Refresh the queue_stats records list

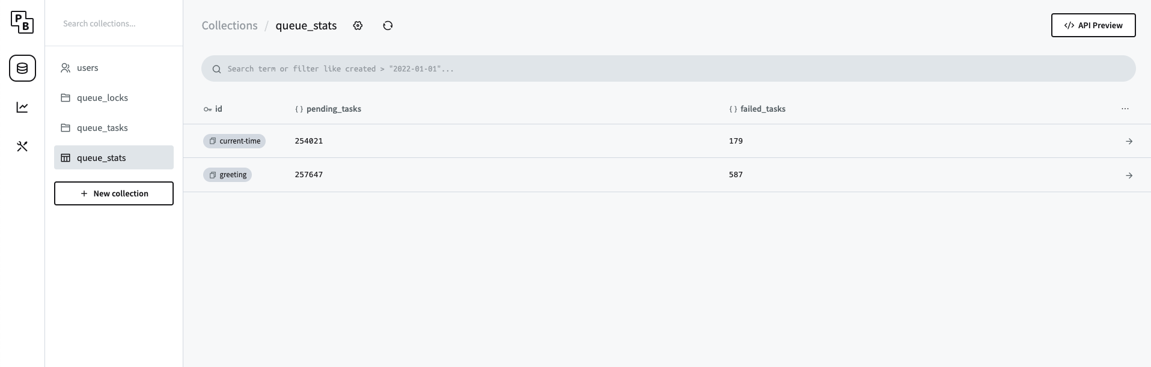point(388,25)
